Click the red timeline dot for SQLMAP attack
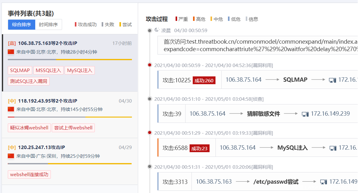This screenshot has height=193, width=358. [x=150, y=65]
